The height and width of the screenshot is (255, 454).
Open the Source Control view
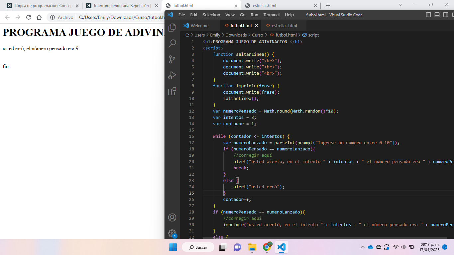172,59
